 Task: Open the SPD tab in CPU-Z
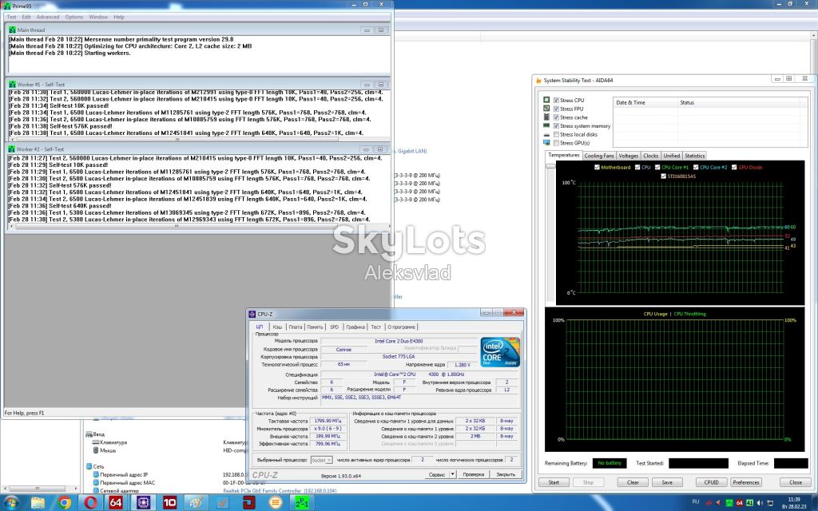tap(335, 327)
